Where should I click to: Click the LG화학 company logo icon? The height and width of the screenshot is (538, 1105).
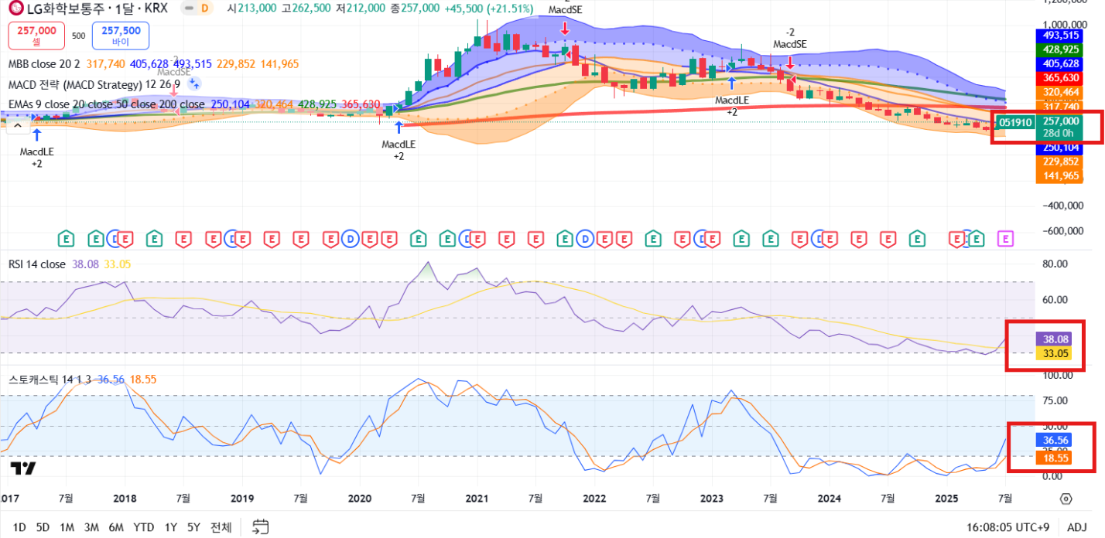[x=15, y=9]
